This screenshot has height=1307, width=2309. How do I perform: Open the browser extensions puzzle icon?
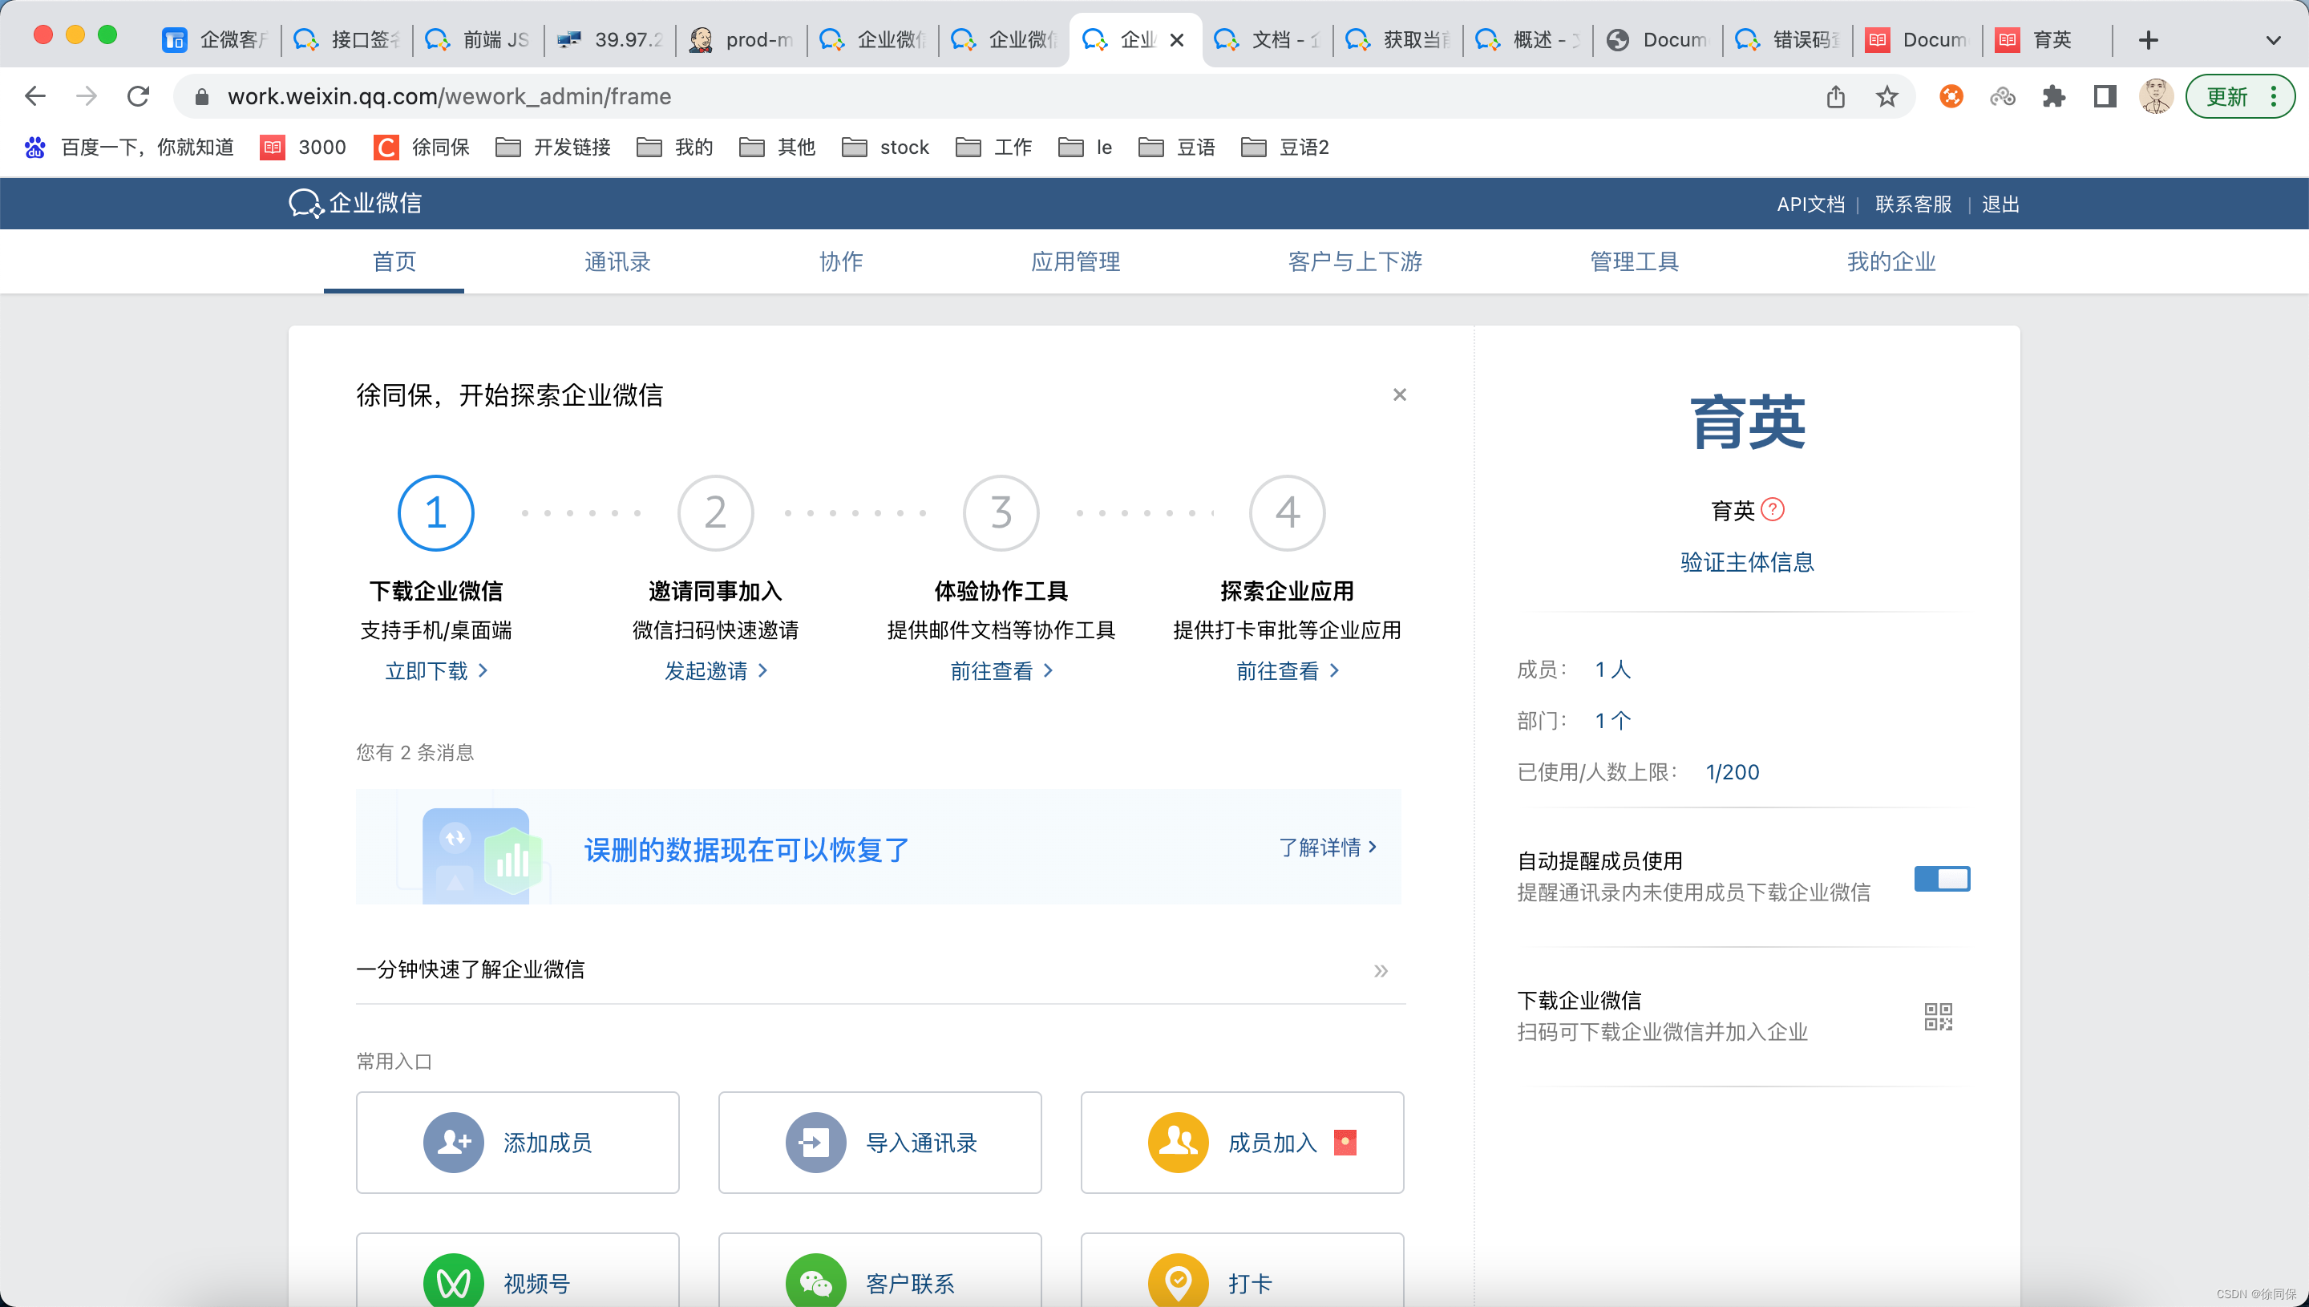pos(2053,96)
